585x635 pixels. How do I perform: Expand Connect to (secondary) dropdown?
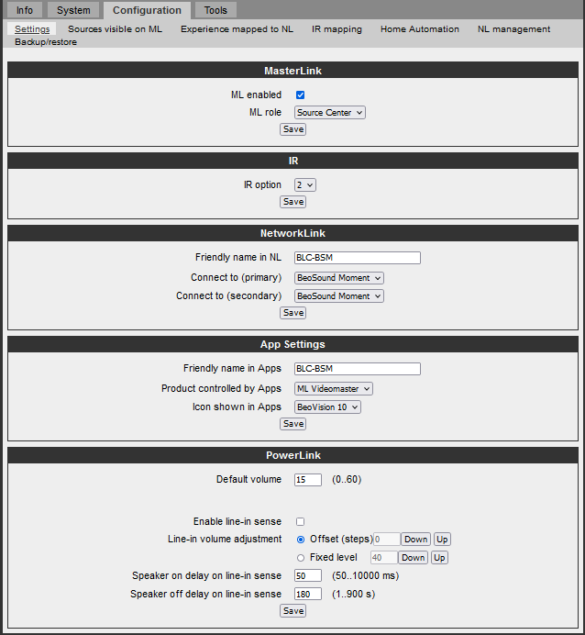tap(339, 296)
